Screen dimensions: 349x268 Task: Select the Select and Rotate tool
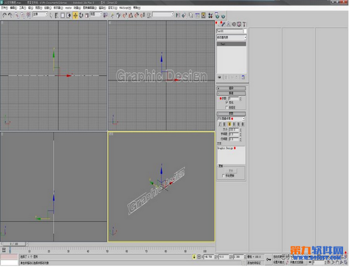(81, 15)
